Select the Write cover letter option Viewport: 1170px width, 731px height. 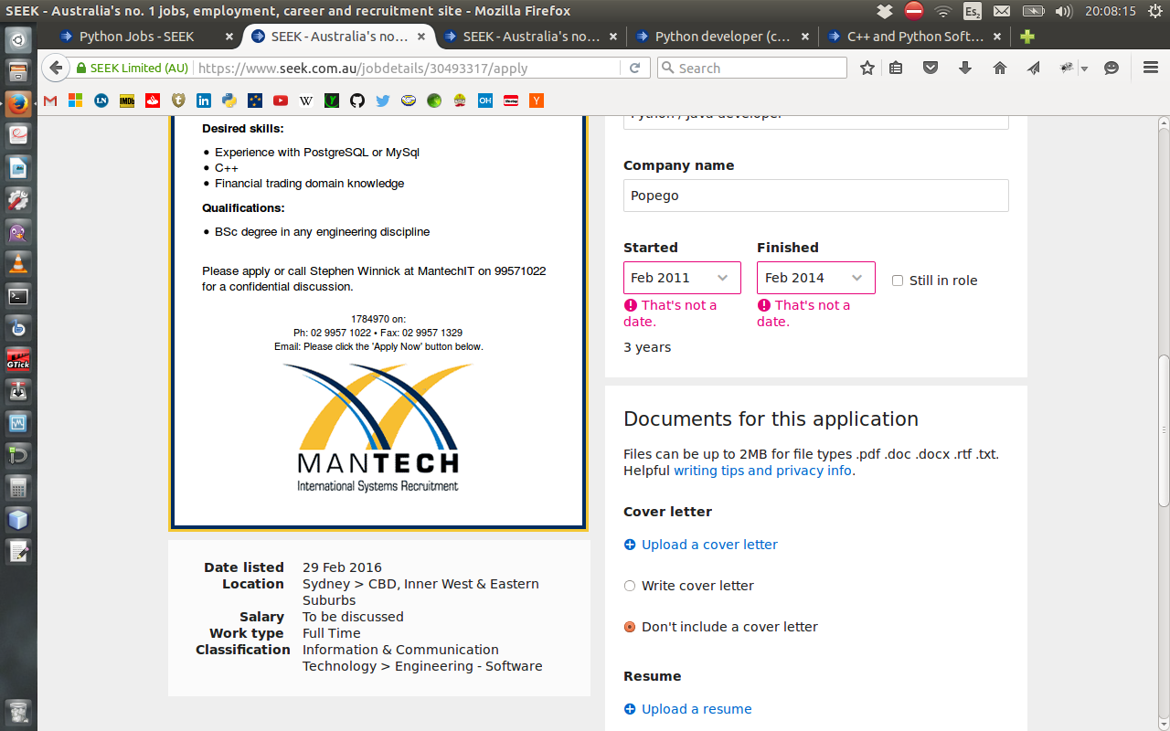coord(630,586)
